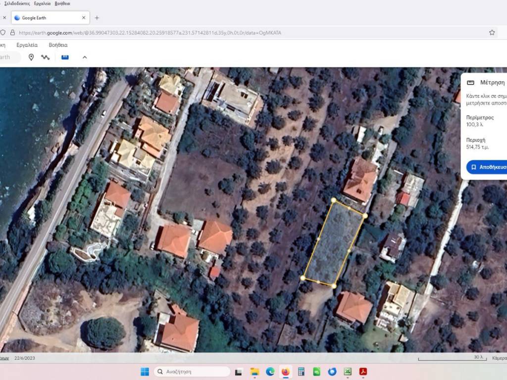This screenshot has width=507, height=380.
Task: Open Excel from the taskbar
Action: [348, 372]
